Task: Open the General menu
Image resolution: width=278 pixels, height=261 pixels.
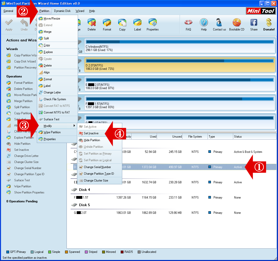Action: pyautogui.click(x=8, y=11)
